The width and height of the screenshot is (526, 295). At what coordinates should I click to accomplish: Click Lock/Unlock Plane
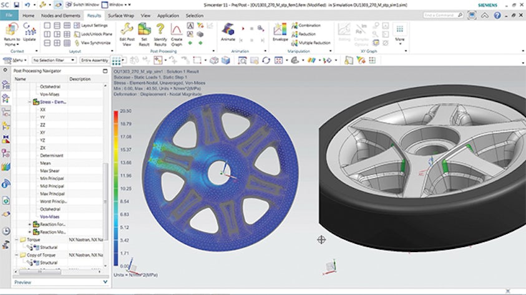(93, 34)
